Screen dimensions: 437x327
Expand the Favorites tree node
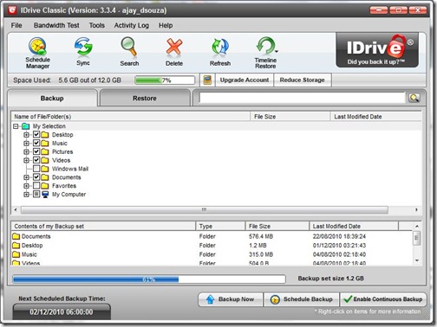[x=26, y=186]
